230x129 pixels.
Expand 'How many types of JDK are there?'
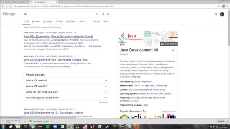click(x=66, y=97)
